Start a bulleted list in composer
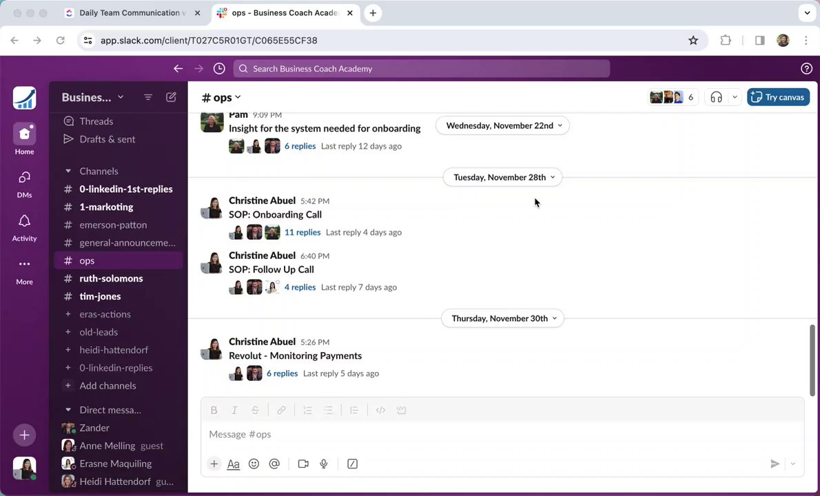820x496 pixels. pos(328,411)
